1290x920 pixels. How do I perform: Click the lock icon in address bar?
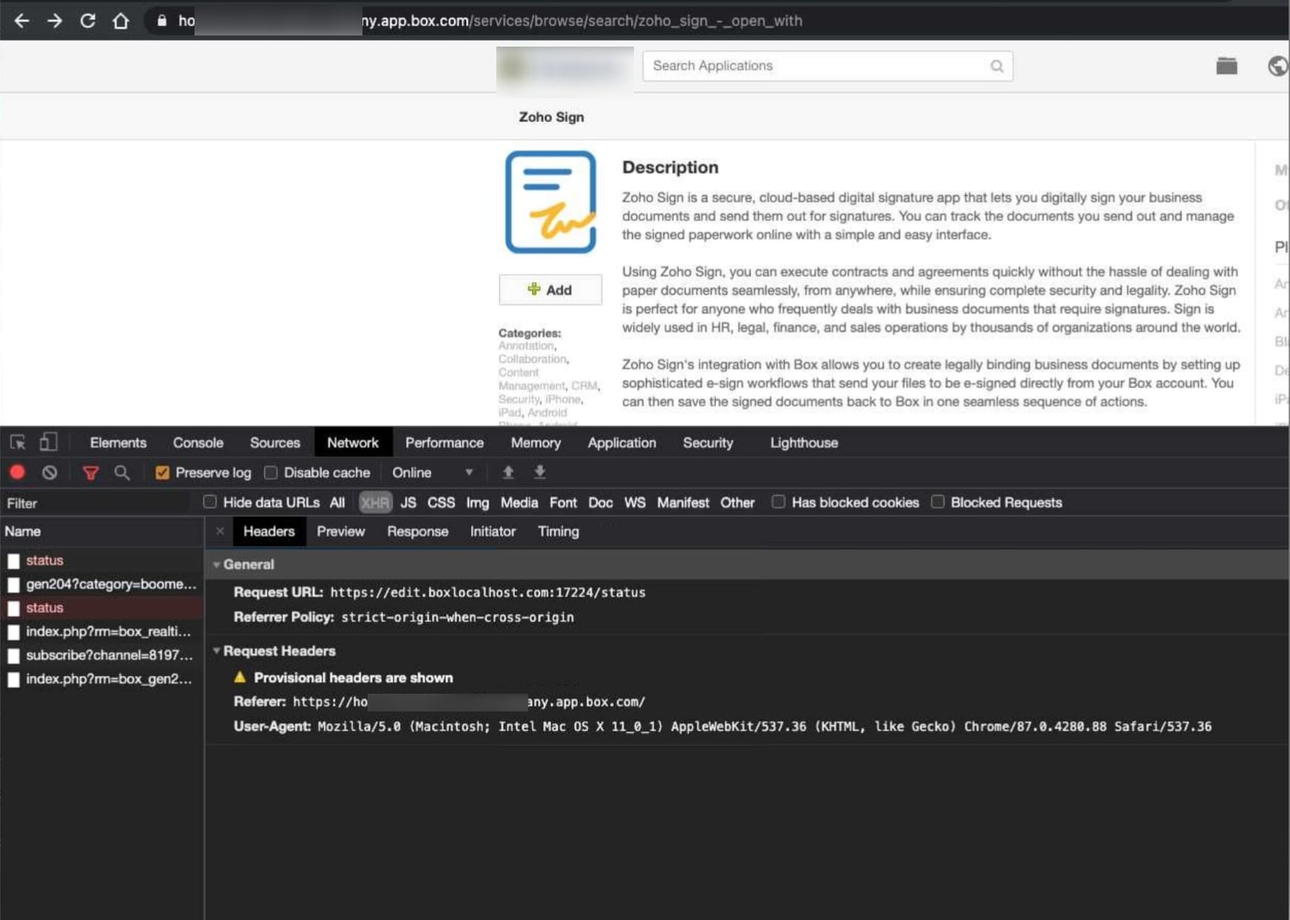(x=161, y=21)
